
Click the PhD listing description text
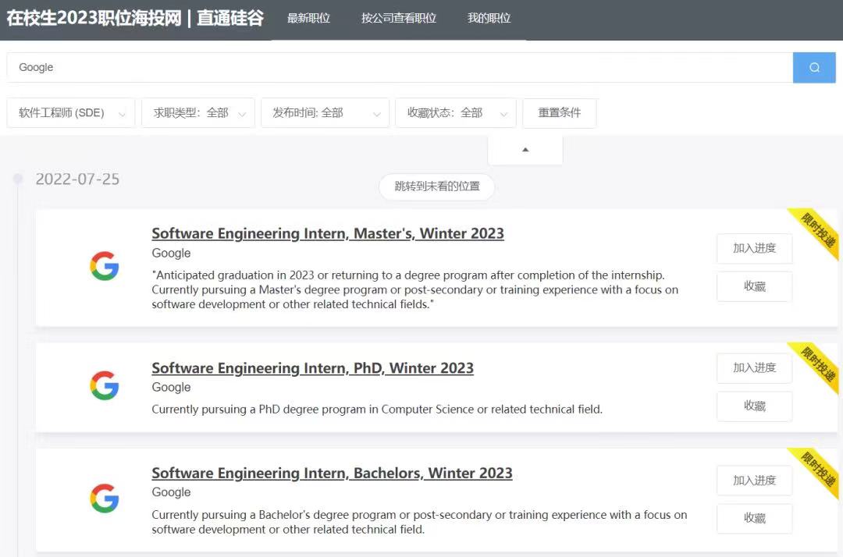(x=377, y=410)
